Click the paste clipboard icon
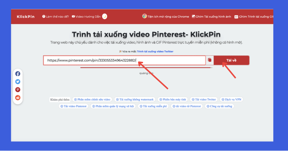Screen dimensions: 288x151 pos(210,60)
